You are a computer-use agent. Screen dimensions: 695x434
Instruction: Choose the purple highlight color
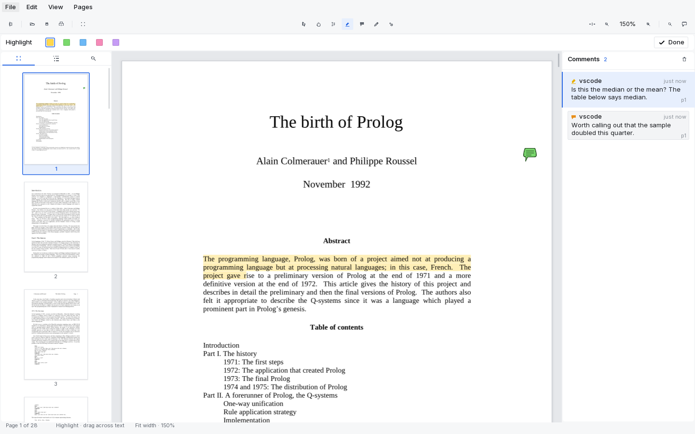click(116, 42)
